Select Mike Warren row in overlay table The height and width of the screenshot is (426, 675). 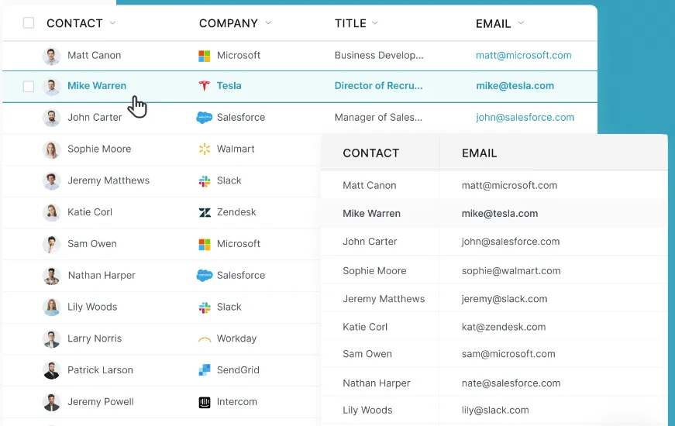pos(494,214)
